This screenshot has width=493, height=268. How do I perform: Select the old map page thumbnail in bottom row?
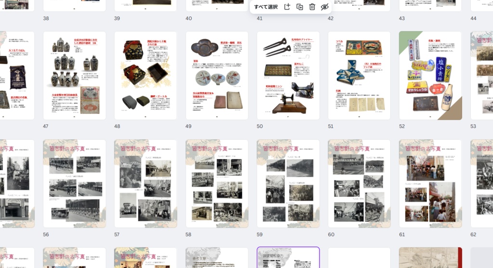(430, 257)
